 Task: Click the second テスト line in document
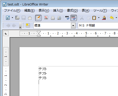point(43,73)
